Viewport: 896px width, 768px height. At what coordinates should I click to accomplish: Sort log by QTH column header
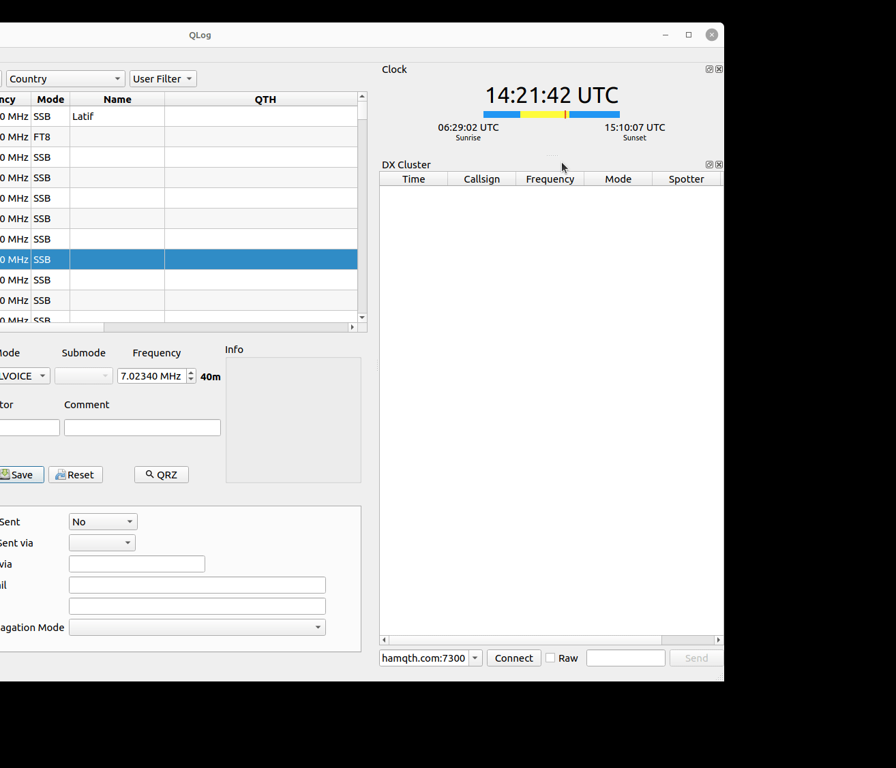click(265, 99)
